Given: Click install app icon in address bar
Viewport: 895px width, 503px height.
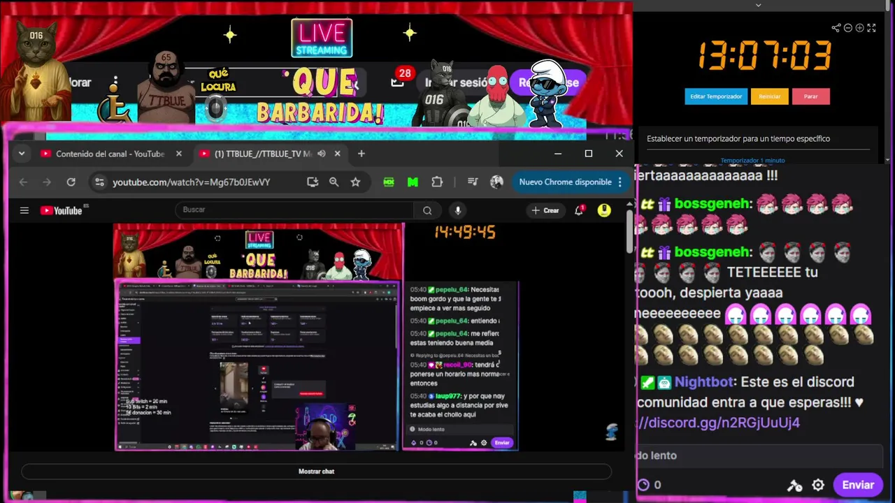Looking at the screenshot, I should click(x=313, y=182).
